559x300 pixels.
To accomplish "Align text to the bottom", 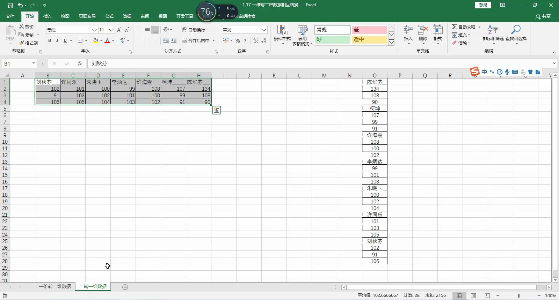I will (x=155, y=29).
